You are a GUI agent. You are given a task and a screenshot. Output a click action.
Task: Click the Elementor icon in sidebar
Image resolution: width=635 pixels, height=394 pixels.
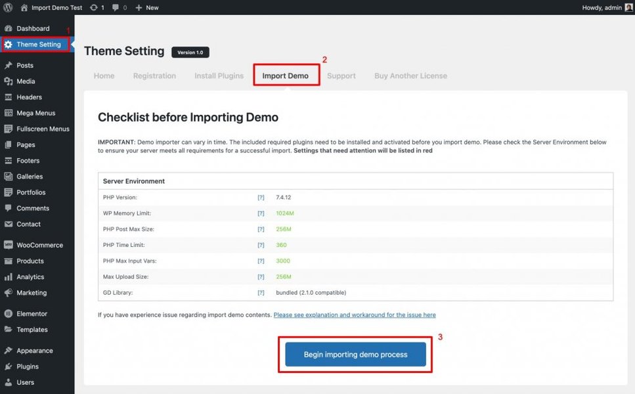pos(8,314)
